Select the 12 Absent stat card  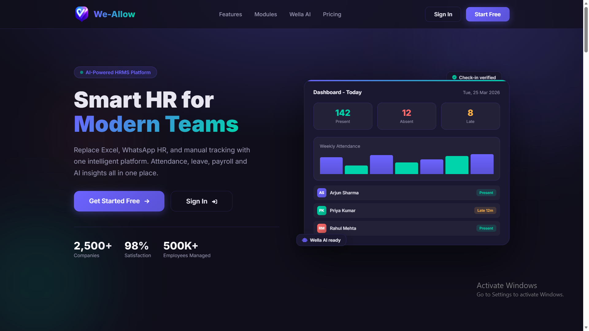click(406, 116)
